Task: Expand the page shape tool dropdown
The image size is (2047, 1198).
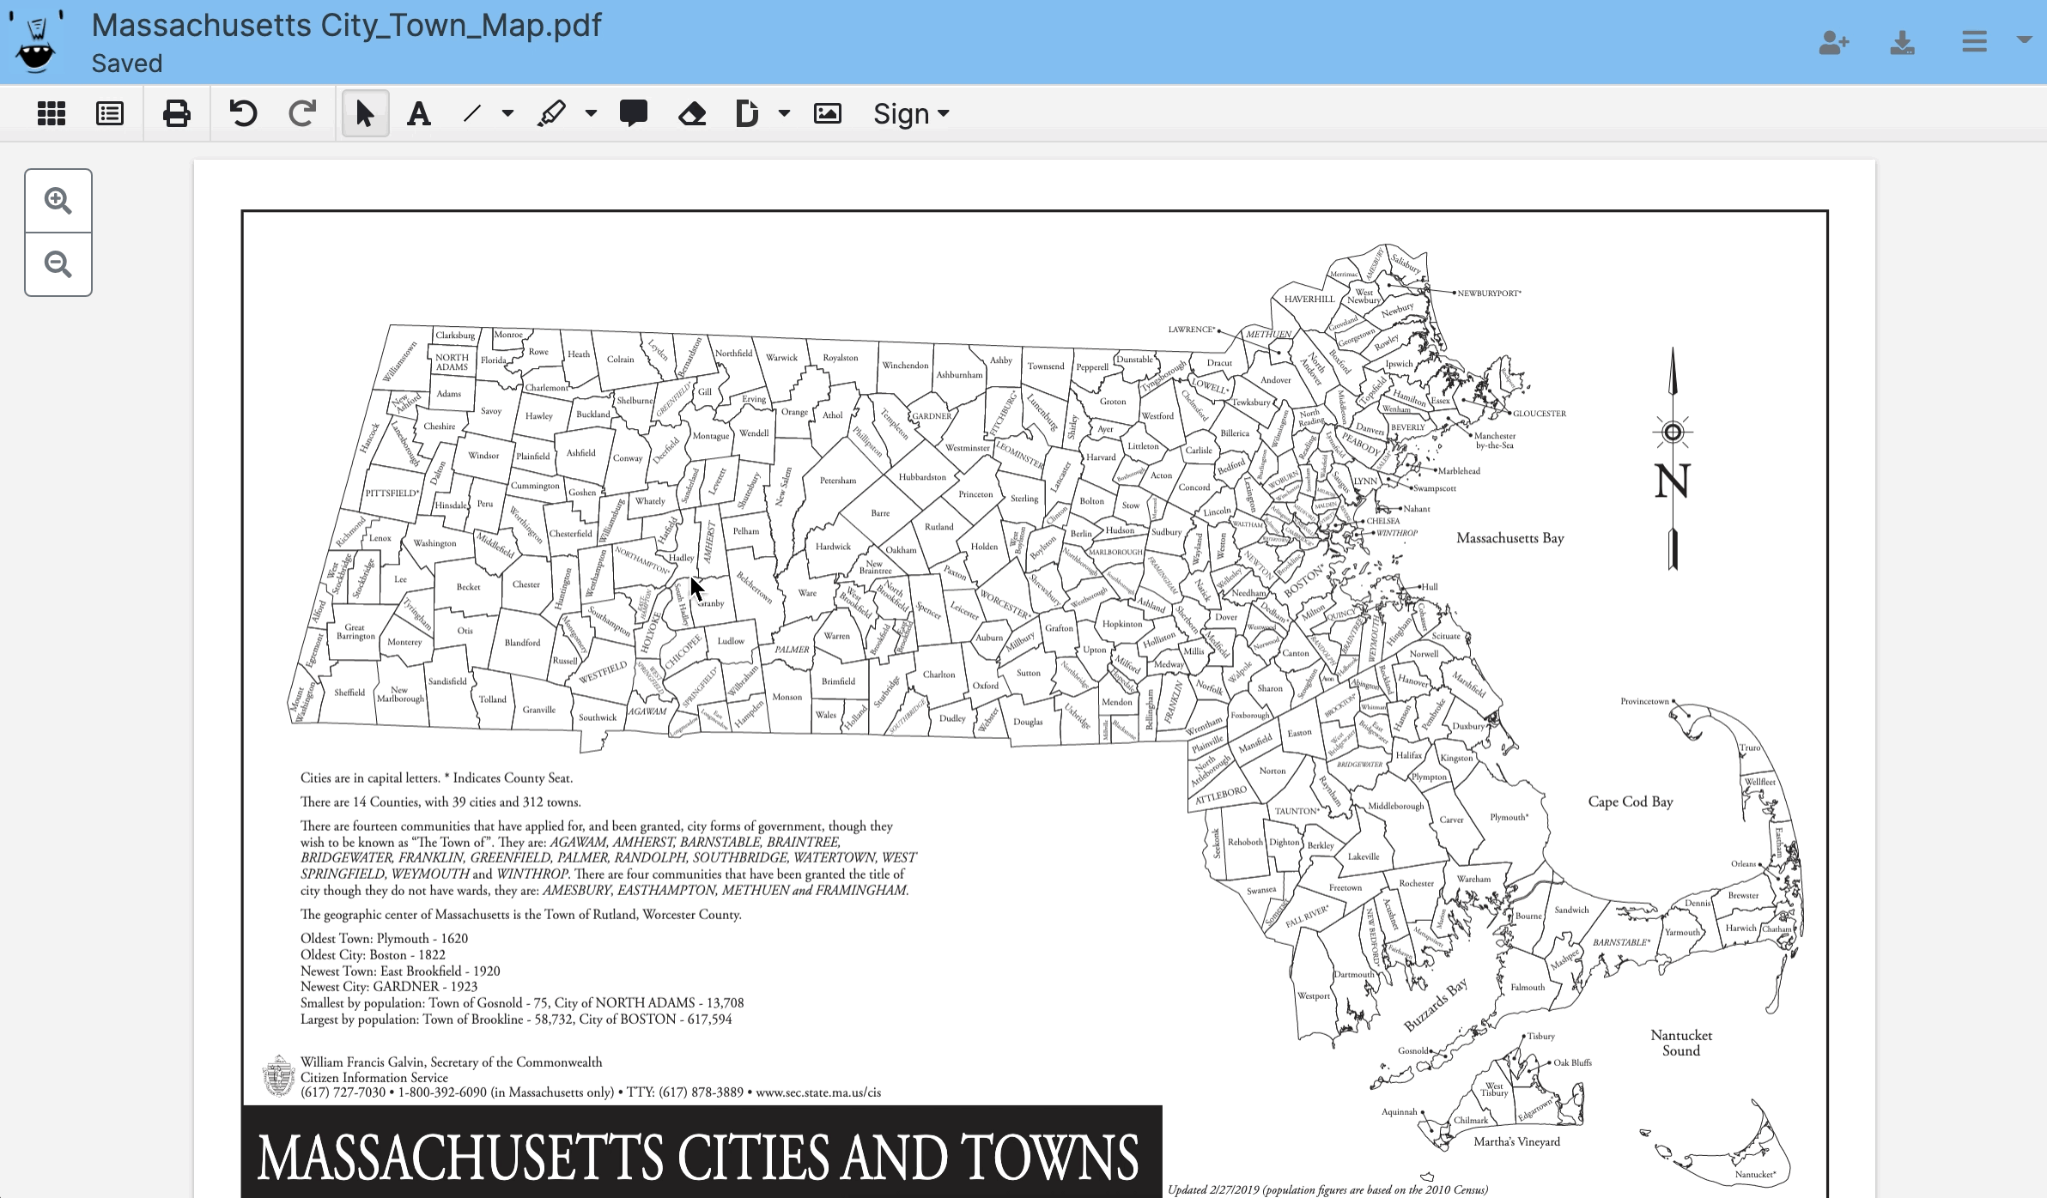Action: click(x=784, y=113)
